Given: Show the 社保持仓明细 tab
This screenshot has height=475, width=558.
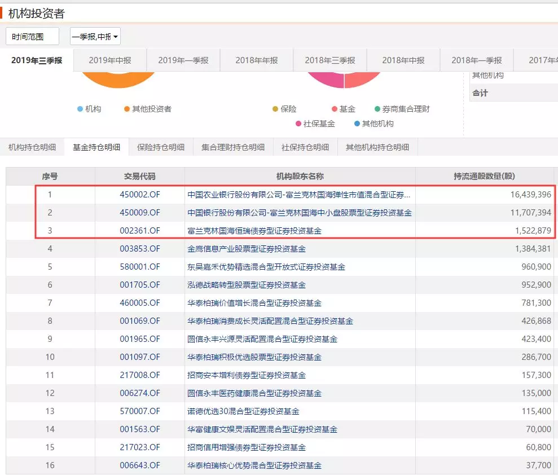Looking at the screenshot, I should point(305,147).
